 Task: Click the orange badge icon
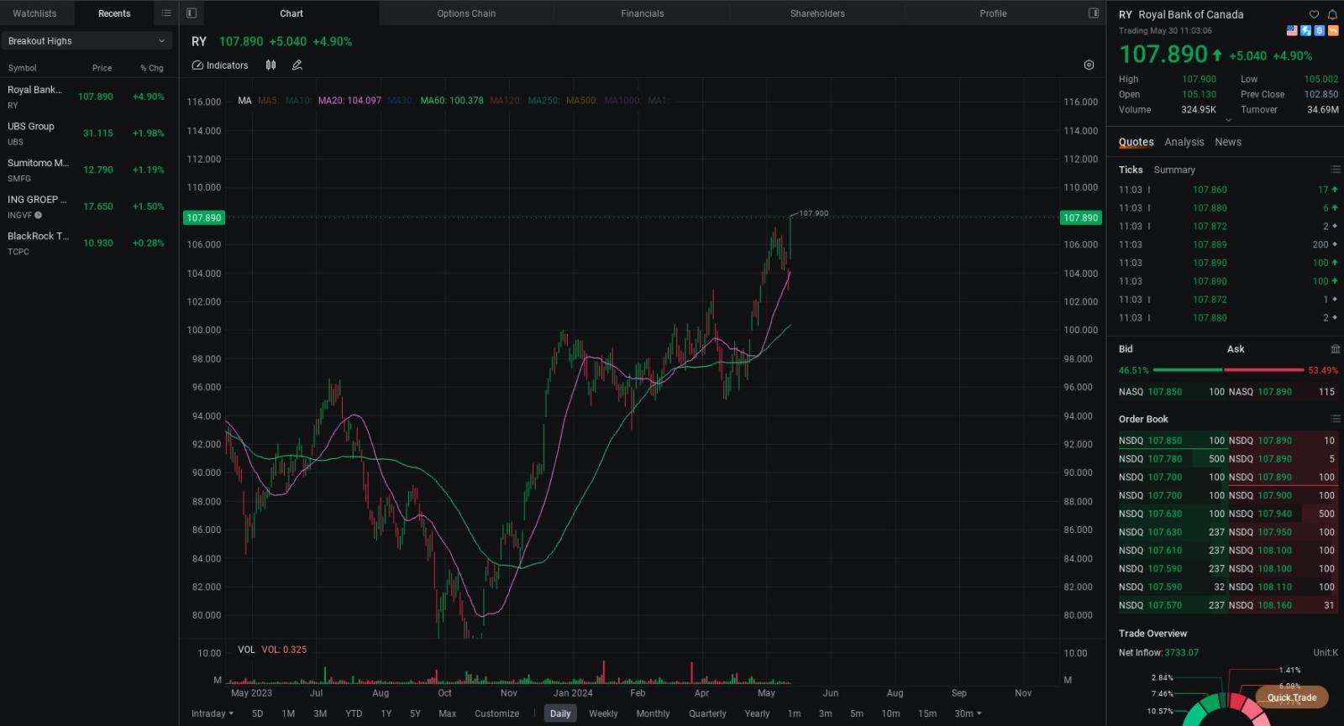click(1332, 31)
